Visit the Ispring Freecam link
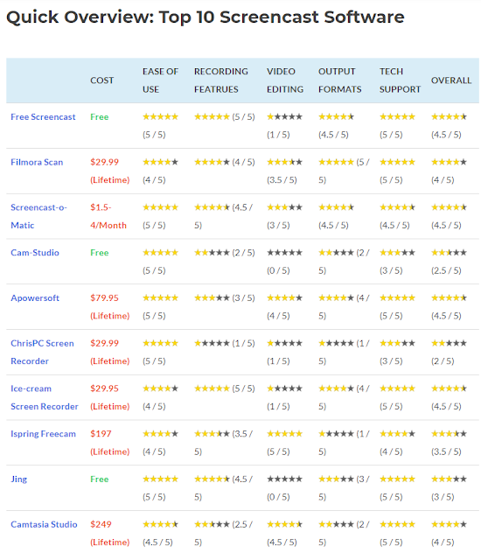Viewport: 481px width, 560px height. pyautogui.click(x=43, y=434)
